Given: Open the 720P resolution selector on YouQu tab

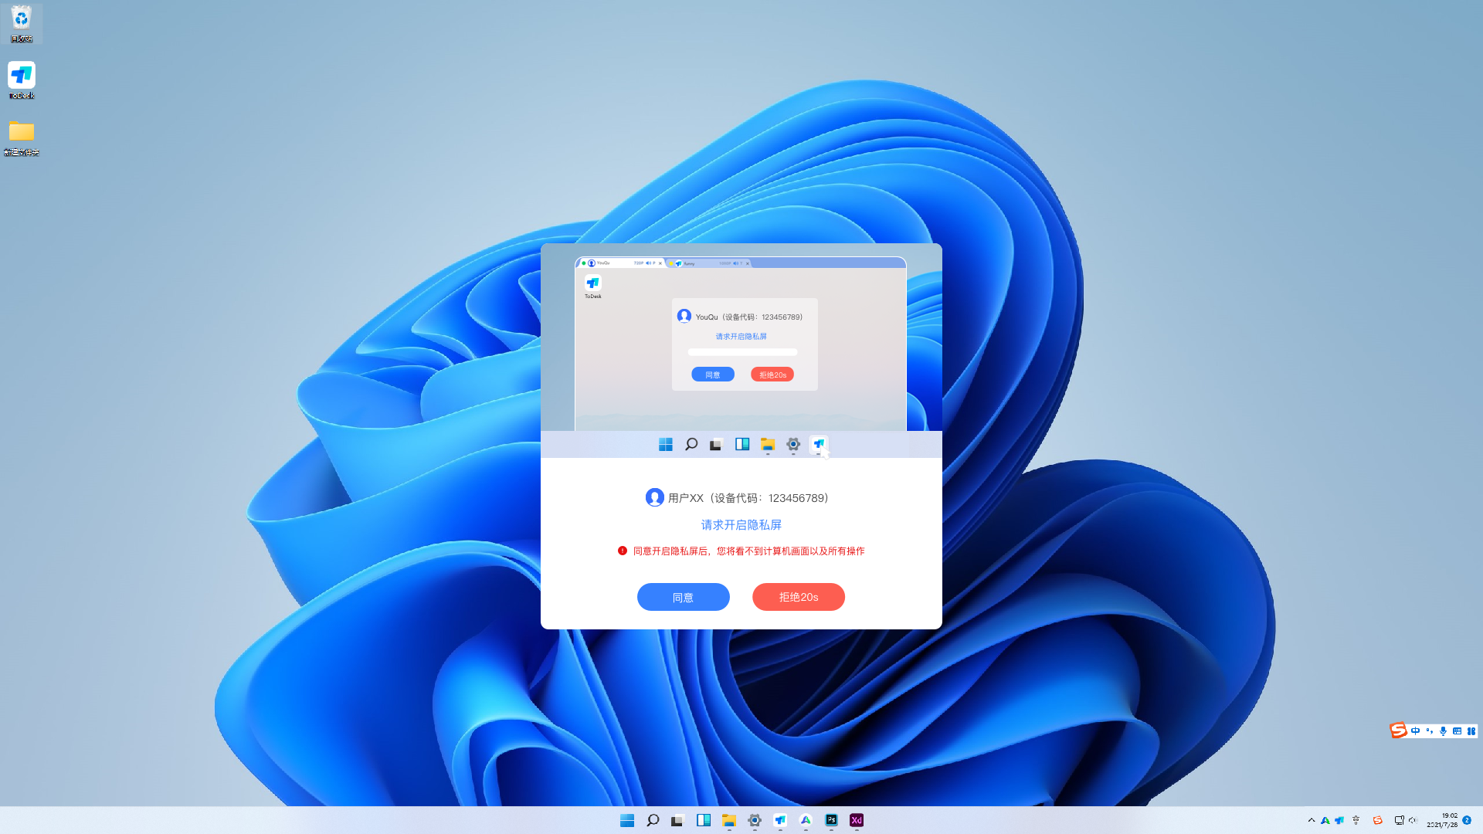Looking at the screenshot, I should point(638,263).
